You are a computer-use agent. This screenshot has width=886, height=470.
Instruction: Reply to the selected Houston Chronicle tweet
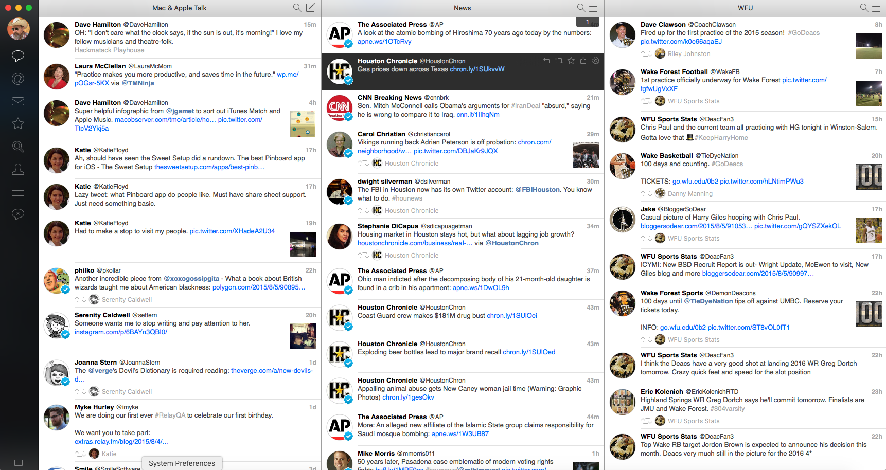546,61
